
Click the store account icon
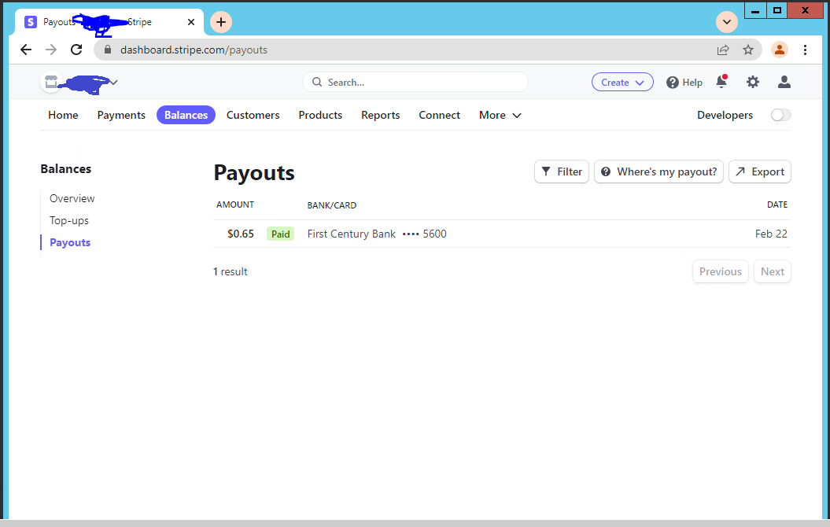[51, 82]
